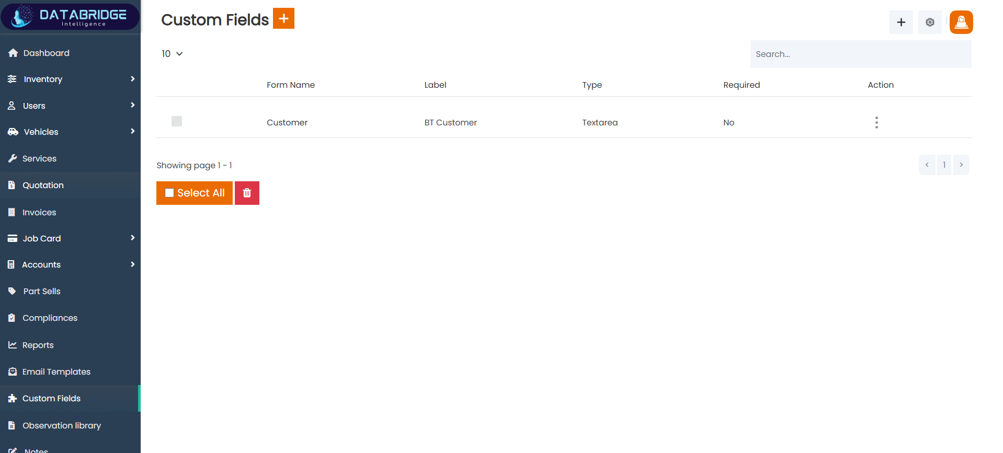The width and height of the screenshot is (1003, 453).
Task: Click the BT Customer label cell
Action: pos(450,122)
